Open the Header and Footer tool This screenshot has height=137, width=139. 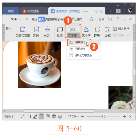tap(23, 32)
